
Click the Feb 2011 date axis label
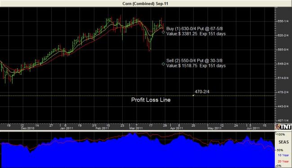coord(102,128)
